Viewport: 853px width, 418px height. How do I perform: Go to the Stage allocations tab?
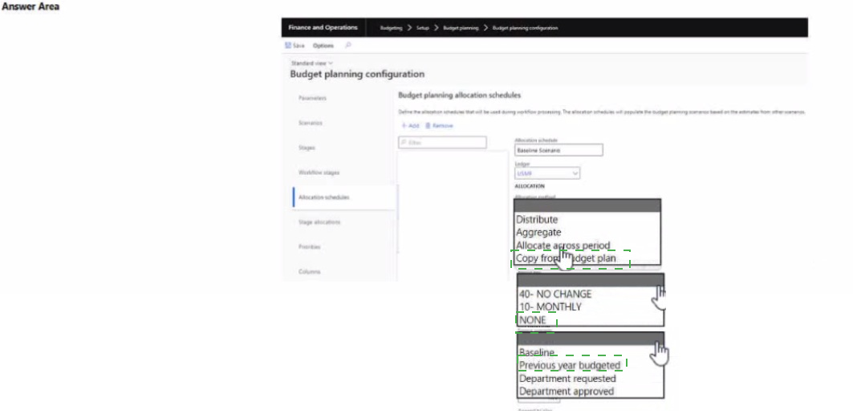[317, 221]
